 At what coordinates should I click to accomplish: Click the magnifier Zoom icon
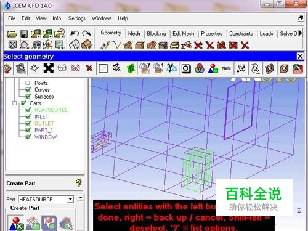(24, 44)
